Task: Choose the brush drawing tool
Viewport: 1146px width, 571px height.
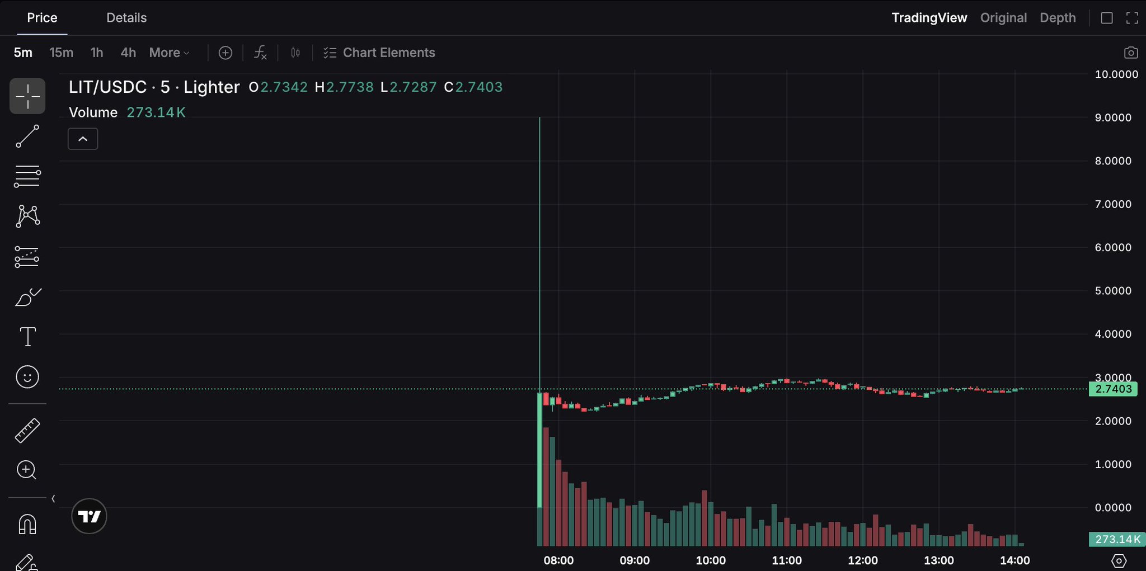Action: point(27,297)
